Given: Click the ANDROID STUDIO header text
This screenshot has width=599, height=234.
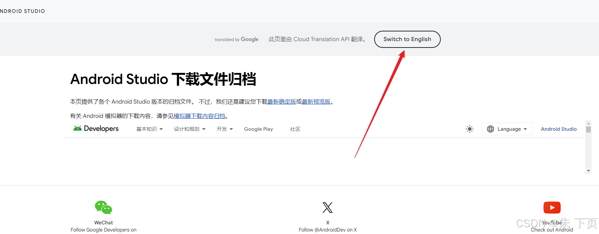Looking at the screenshot, I should 22,11.
